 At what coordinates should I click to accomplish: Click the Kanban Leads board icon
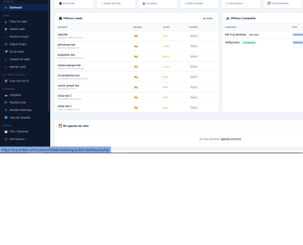[6, 29]
